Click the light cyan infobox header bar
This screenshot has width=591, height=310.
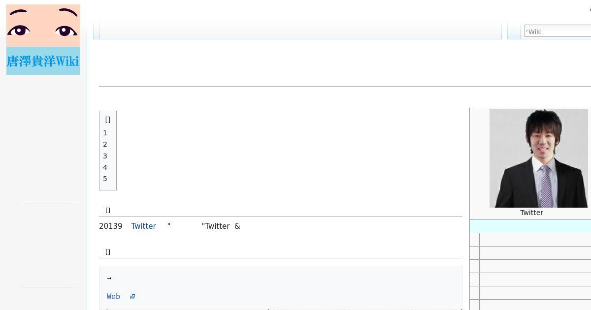(530, 226)
